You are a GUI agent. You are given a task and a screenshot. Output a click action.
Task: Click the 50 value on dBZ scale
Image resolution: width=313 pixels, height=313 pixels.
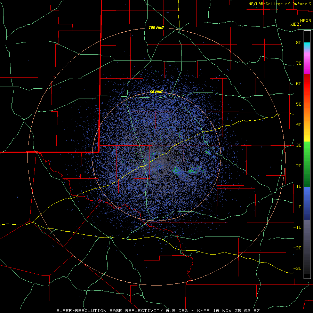click(x=299, y=104)
